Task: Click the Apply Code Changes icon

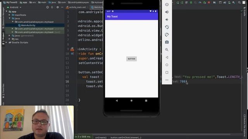Action: pos(182,3)
